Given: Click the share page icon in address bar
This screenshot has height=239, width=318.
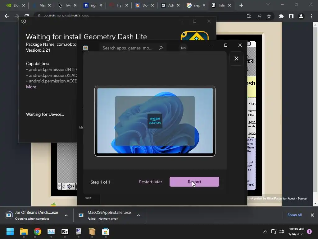Looking at the screenshot, I should (x=259, y=16).
